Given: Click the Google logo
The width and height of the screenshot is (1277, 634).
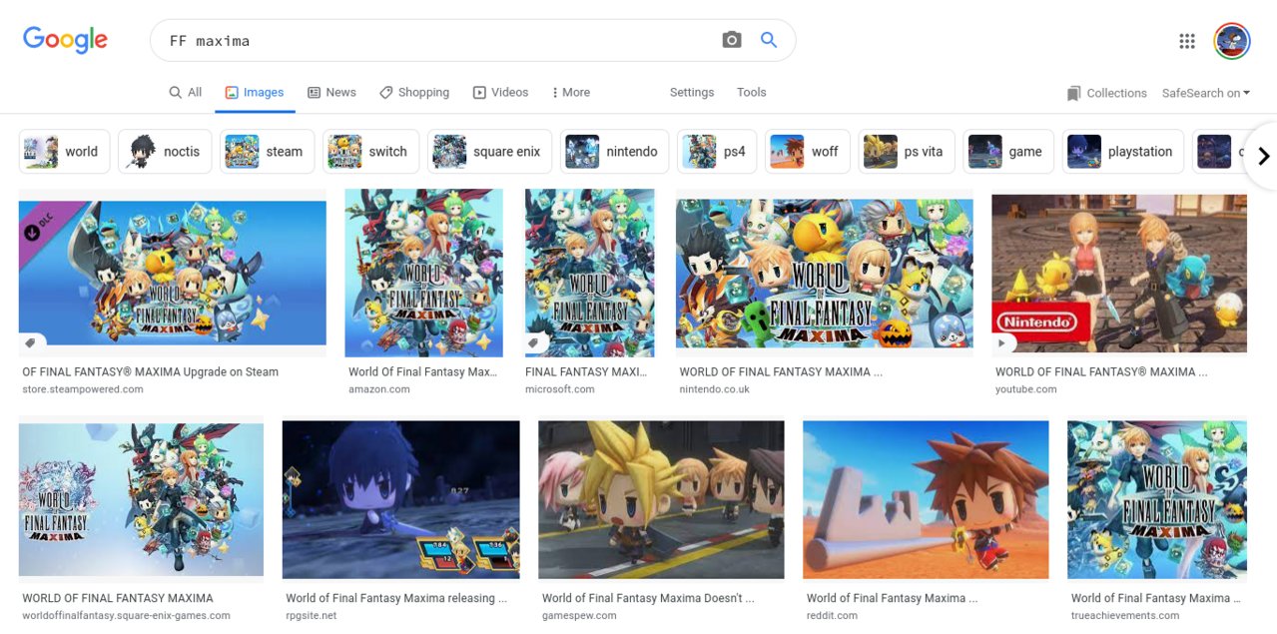Looking at the screenshot, I should [x=66, y=40].
